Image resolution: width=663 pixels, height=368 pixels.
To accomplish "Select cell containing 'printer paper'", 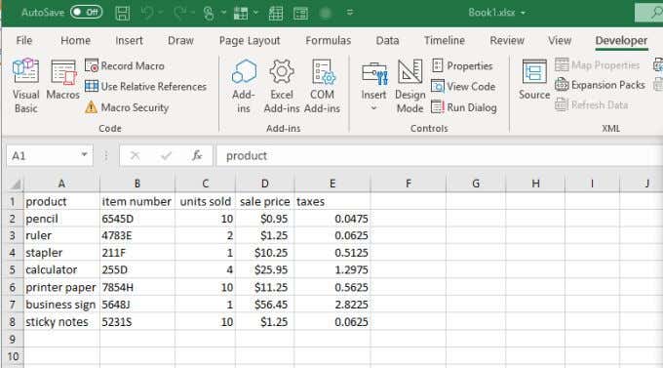I will pos(61,287).
